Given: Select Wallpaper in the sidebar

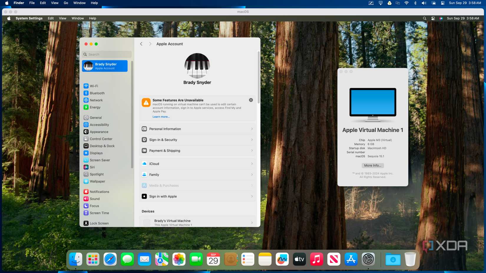Looking at the screenshot, I should coord(94,181).
